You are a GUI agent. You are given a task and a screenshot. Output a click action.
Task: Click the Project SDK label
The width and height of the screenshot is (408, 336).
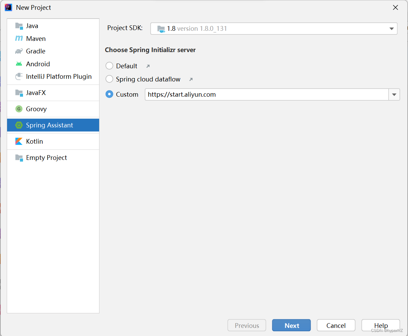coord(125,28)
